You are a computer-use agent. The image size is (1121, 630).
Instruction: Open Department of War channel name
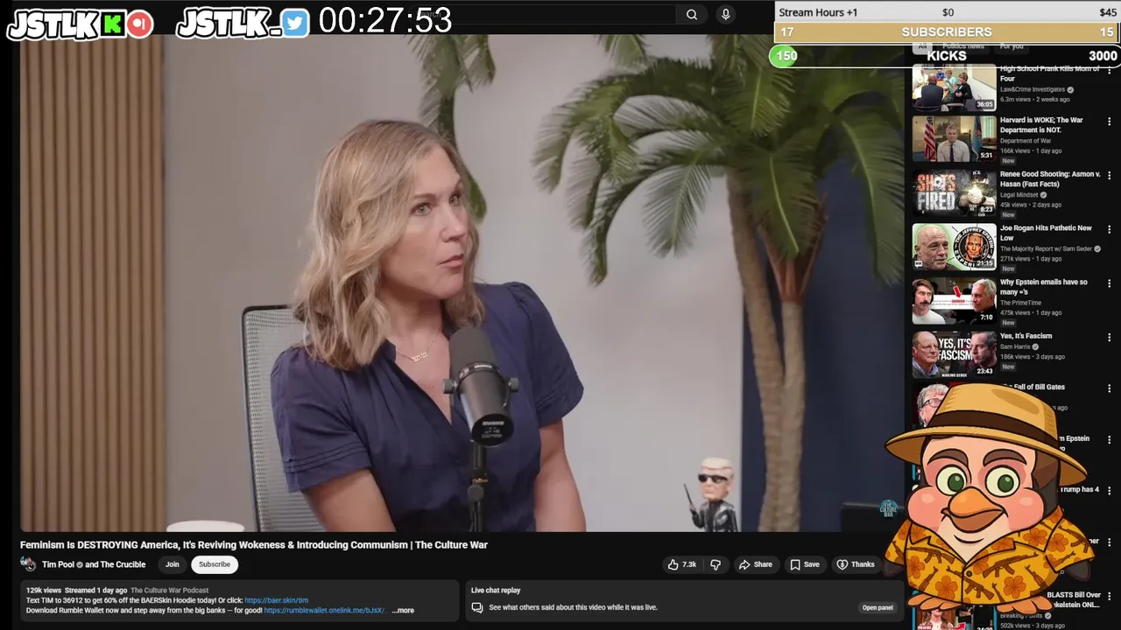click(1026, 141)
